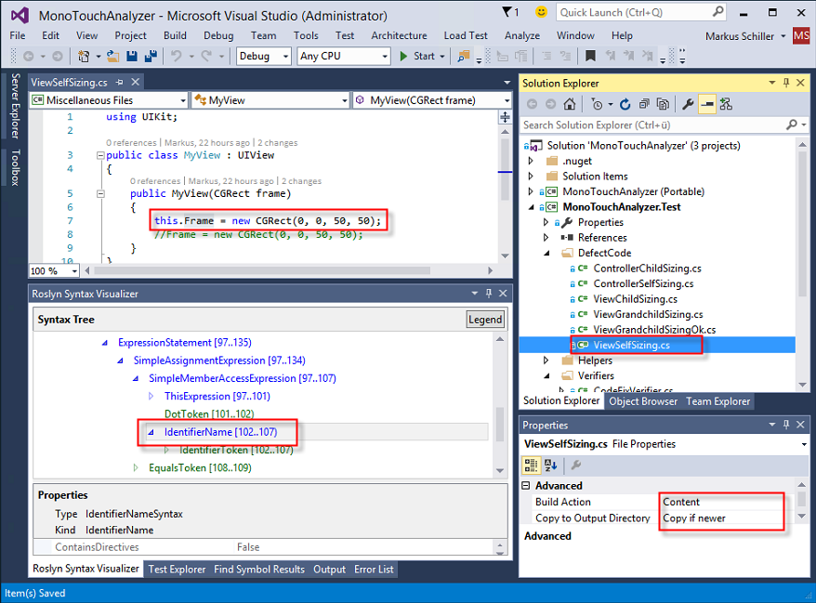Click the auto-hide pin of Solution Explorer panel
The image size is (816, 603).
click(x=786, y=83)
